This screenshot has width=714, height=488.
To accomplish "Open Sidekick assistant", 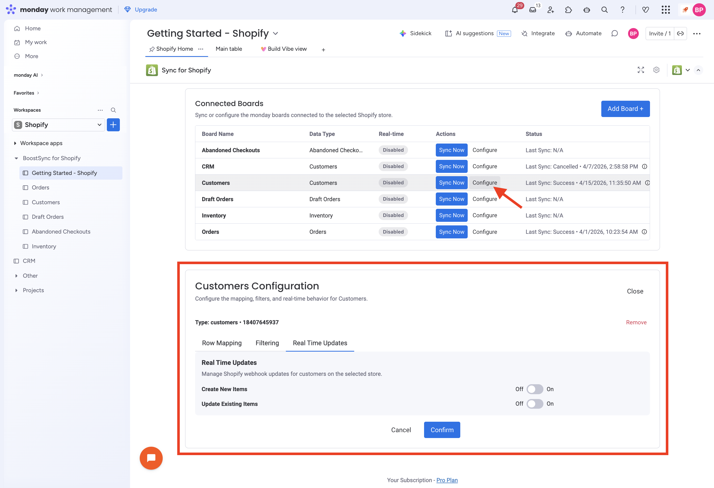I will [x=415, y=33].
